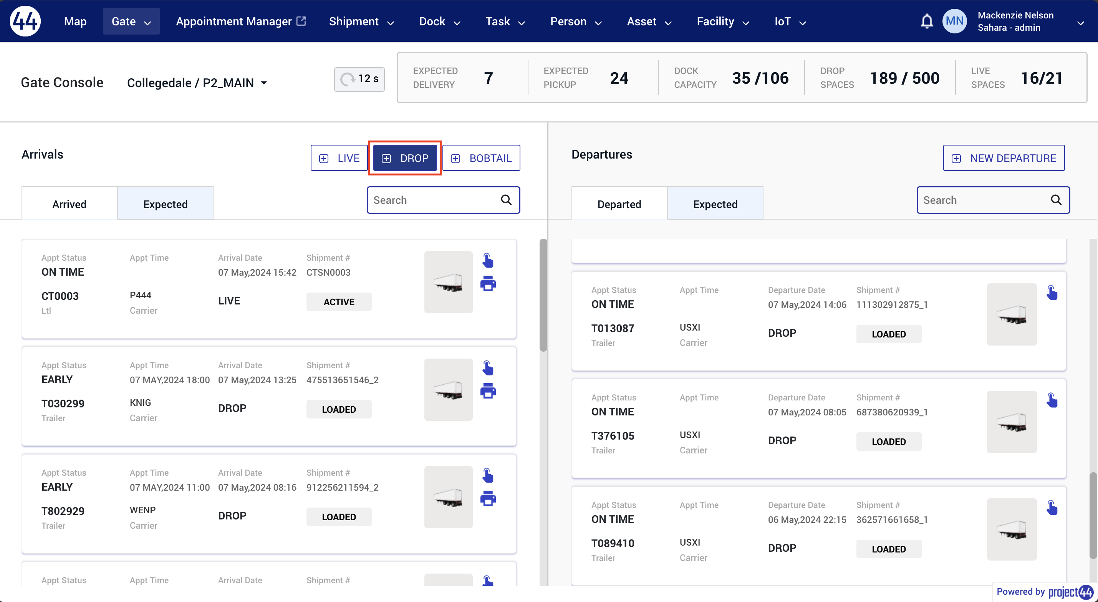The height and width of the screenshot is (602, 1098).
Task: Open trailer image for T030299 arrival
Action: click(449, 389)
